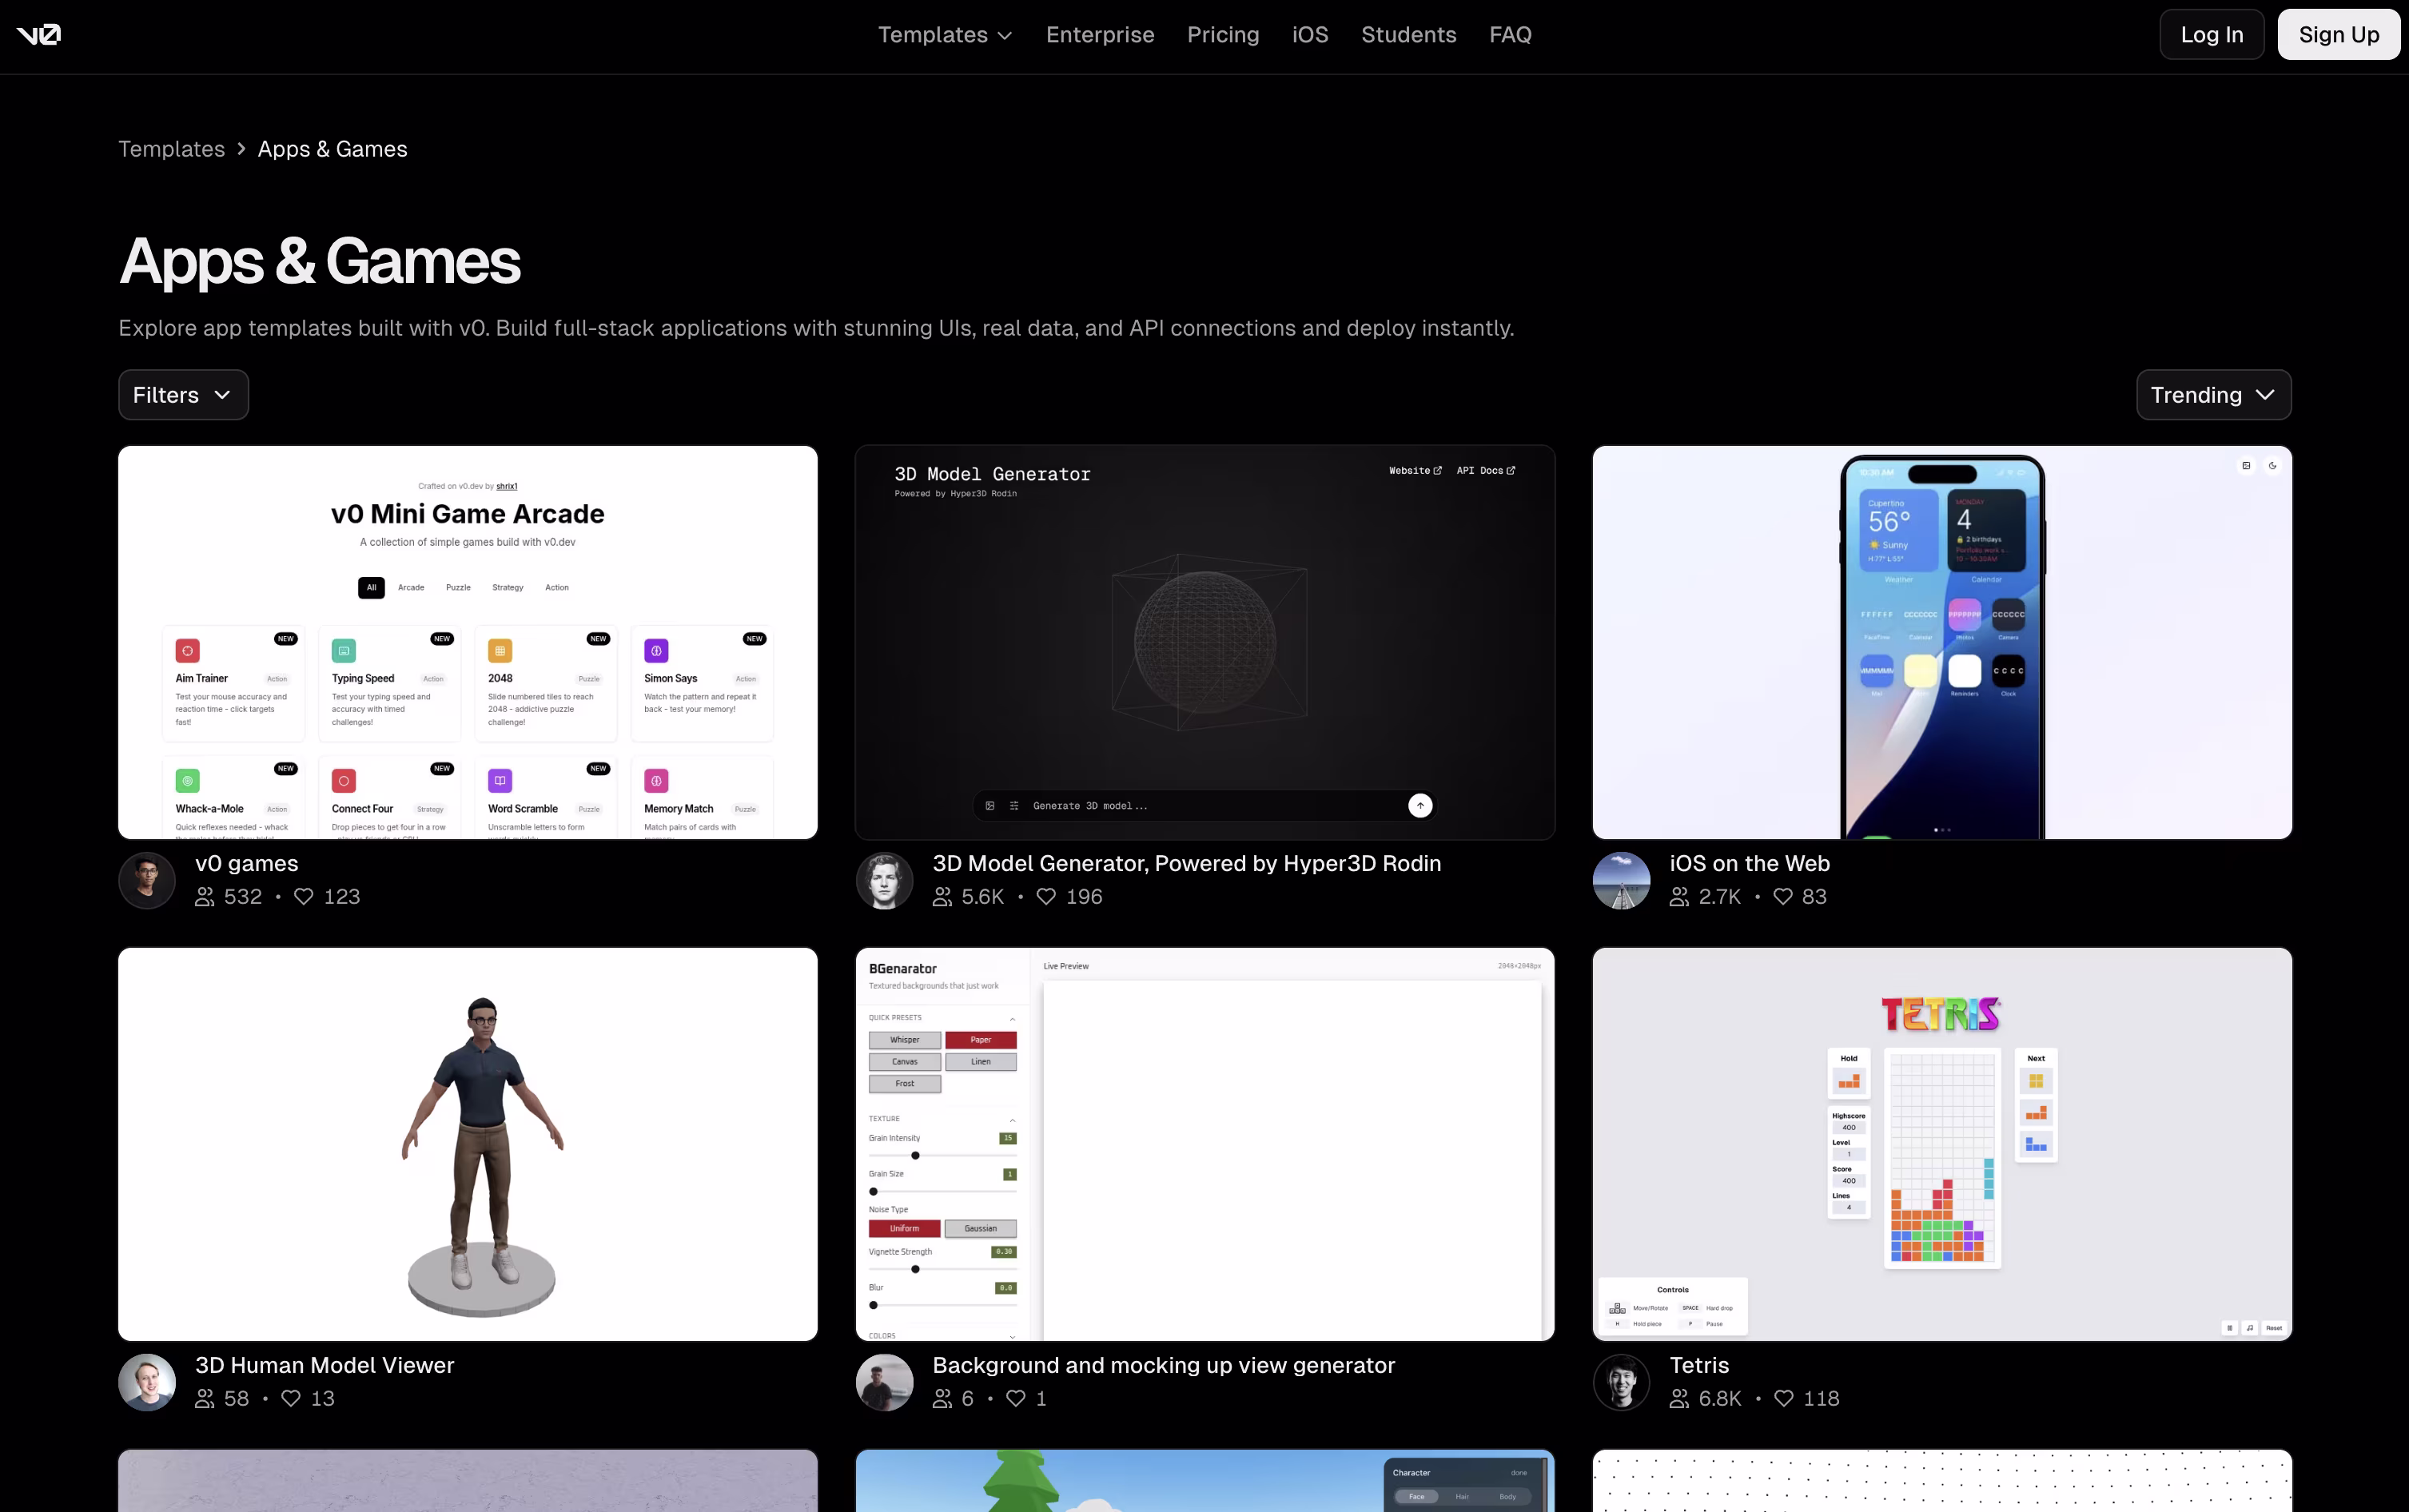Click the v0 games author avatar
The width and height of the screenshot is (2409, 1512).
coord(147,880)
